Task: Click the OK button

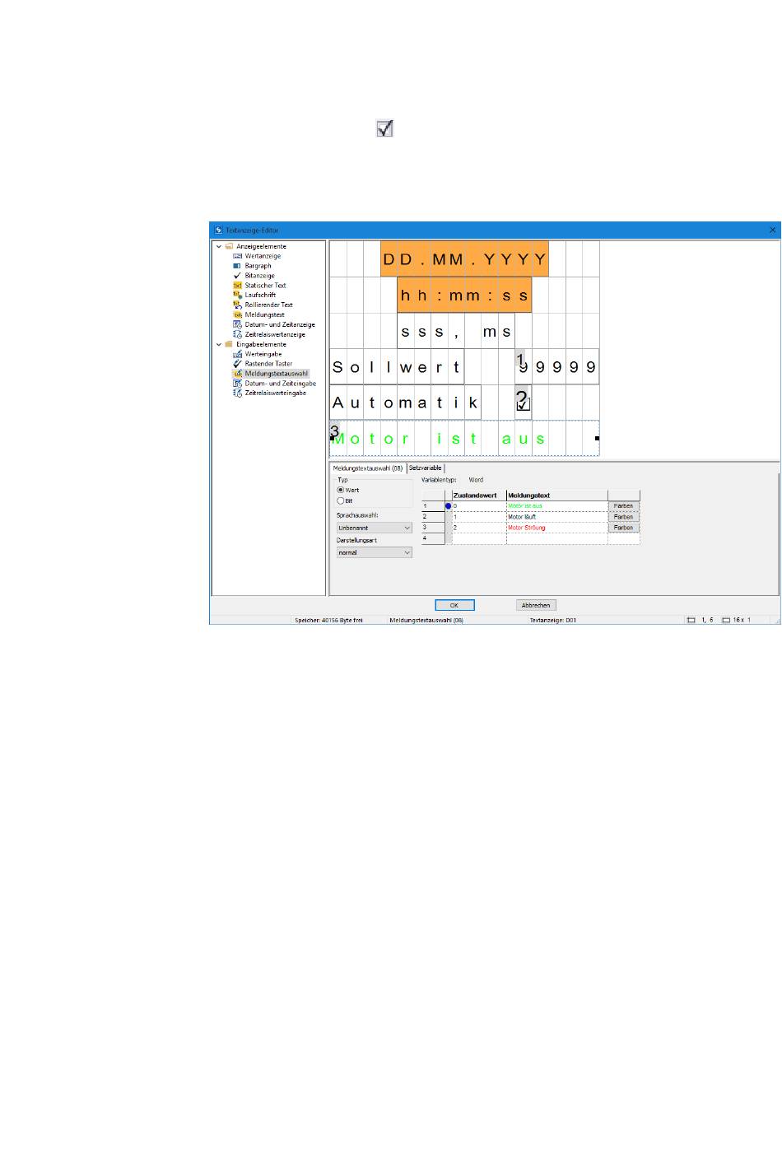Action: click(x=454, y=605)
